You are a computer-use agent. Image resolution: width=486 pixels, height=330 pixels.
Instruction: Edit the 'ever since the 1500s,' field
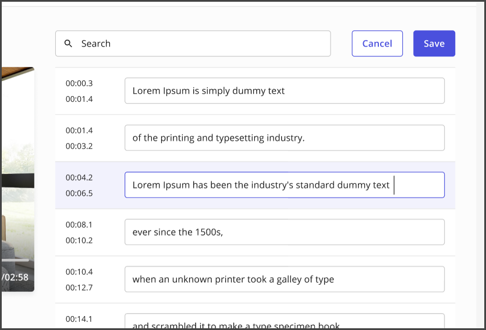point(285,232)
